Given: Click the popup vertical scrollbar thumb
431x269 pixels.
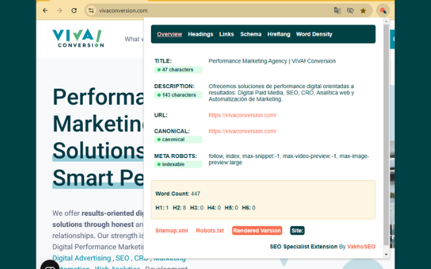Looking at the screenshot, I should pos(386,134).
